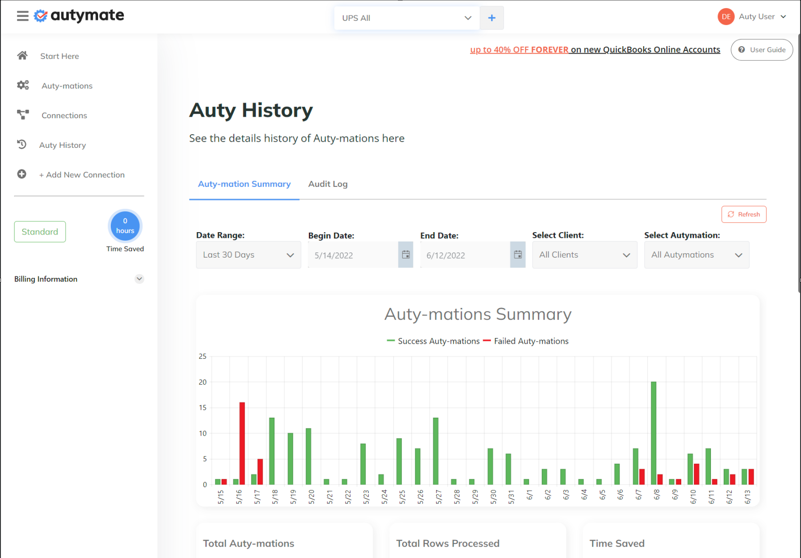The height and width of the screenshot is (558, 801).
Task: Click the home icon beside Start Here
Action: point(22,56)
